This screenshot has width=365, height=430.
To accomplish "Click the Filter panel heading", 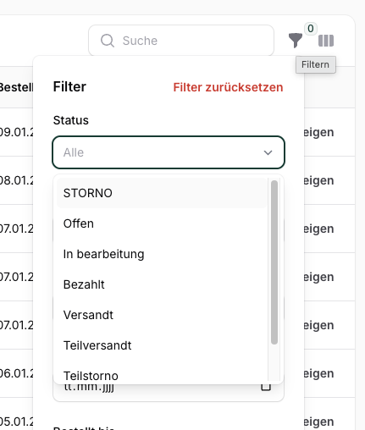I will (69, 86).
